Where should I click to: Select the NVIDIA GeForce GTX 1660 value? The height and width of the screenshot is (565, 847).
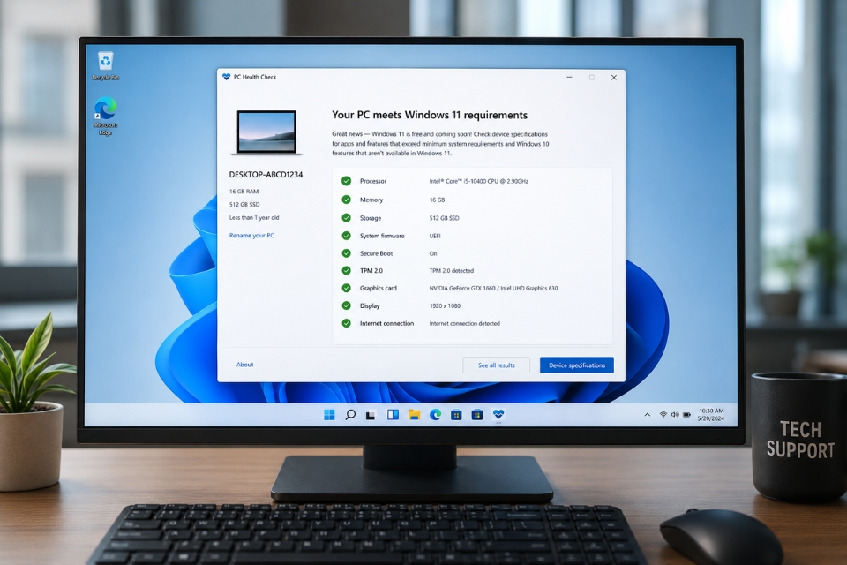click(x=493, y=288)
